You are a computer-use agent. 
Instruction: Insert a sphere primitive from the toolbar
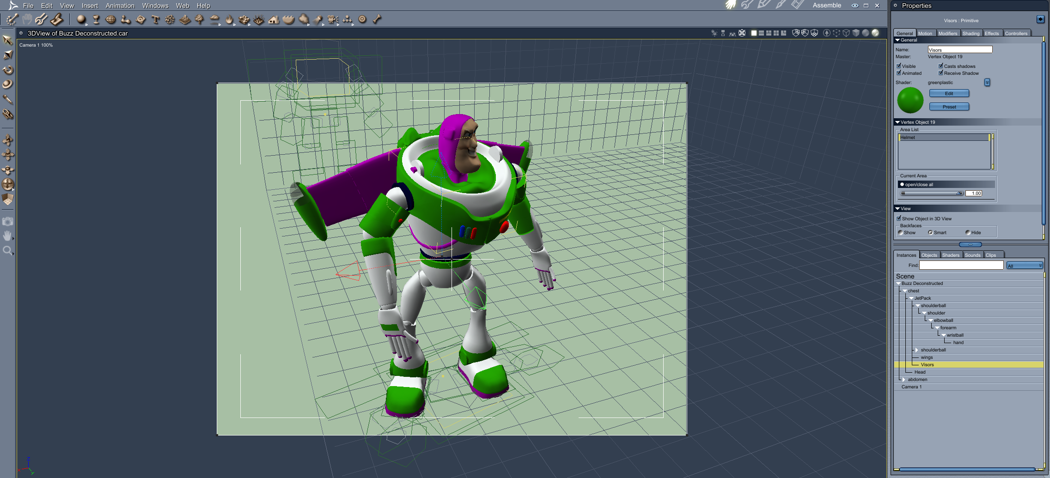81,19
